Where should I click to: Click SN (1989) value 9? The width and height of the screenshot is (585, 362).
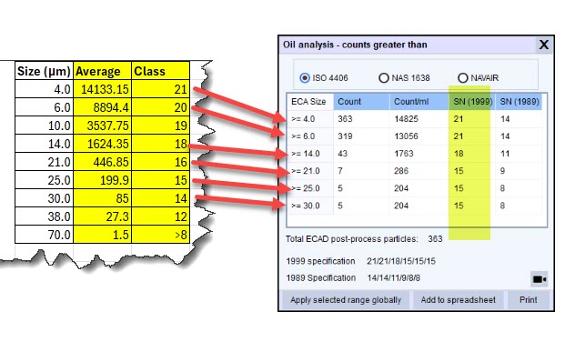502,171
